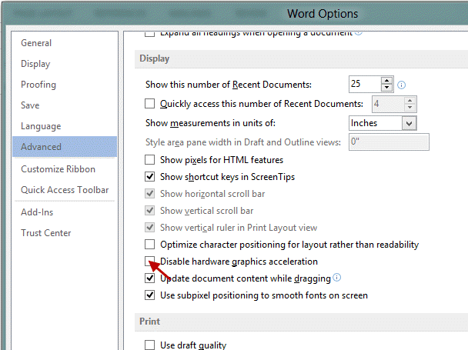Enable Quickly access Recent Documents checkbox

tap(149, 104)
